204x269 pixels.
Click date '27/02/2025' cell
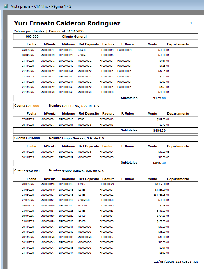pos(28,119)
